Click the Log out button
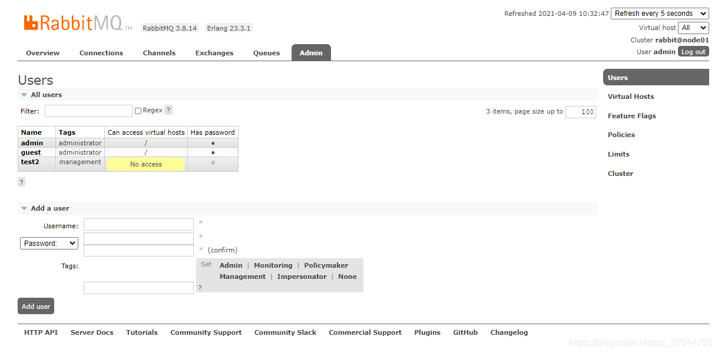The image size is (718, 353). tap(693, 52)
